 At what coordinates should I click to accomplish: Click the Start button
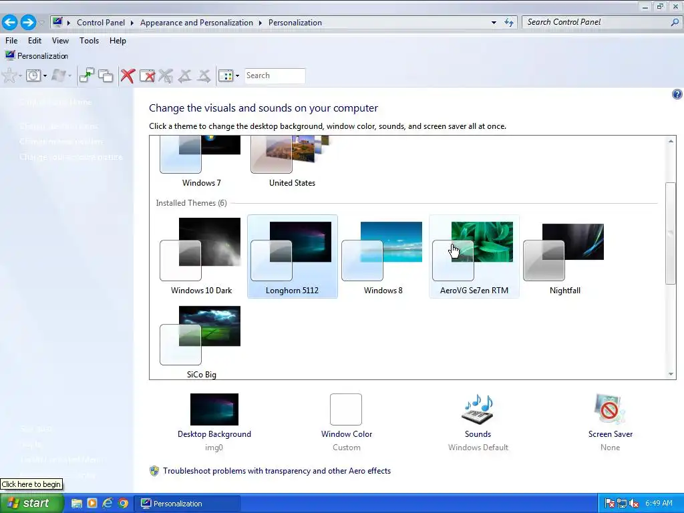(32, 503)
